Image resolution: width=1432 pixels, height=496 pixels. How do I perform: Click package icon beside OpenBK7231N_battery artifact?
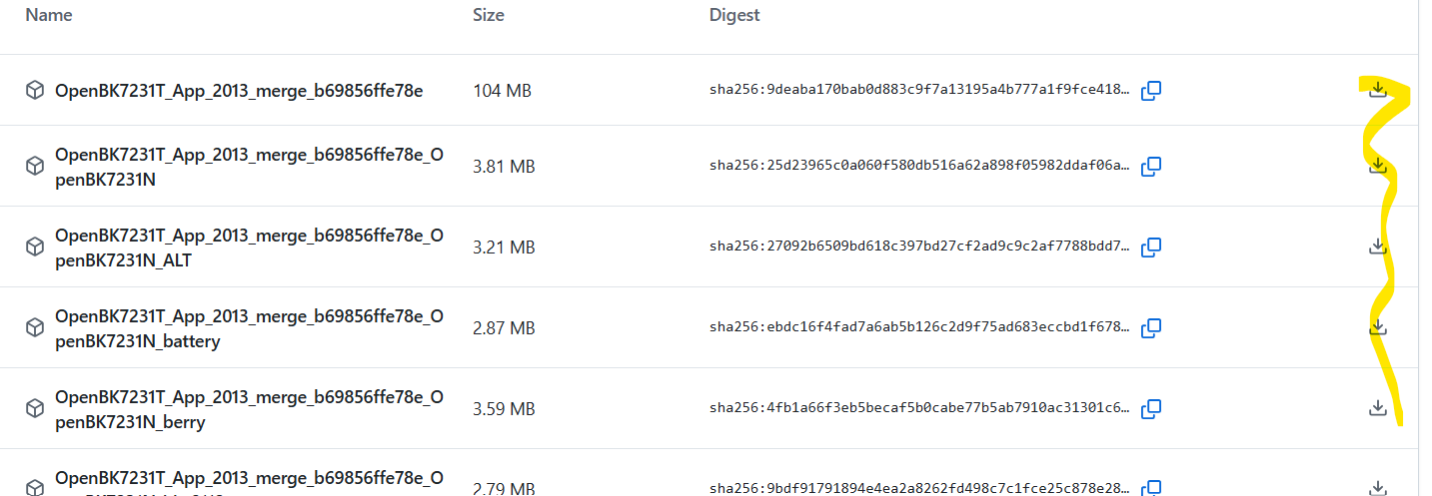tap(35, 327)
